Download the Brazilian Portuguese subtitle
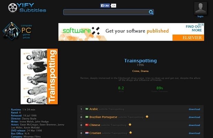Image resolution: width=213 pixels, height=138 pixels. (194, 117)
